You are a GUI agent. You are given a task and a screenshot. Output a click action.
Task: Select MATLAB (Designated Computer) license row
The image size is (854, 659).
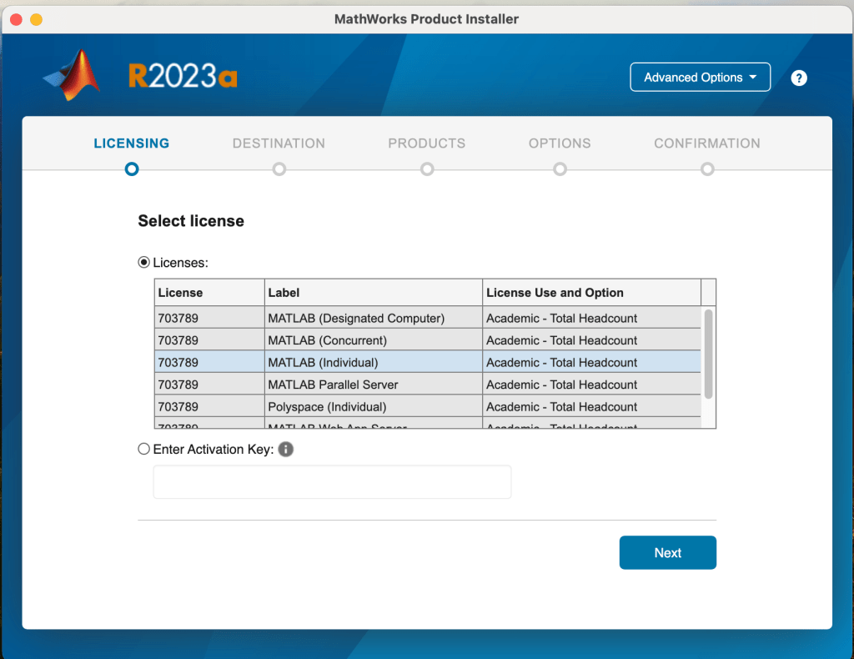click(x=428, y=318)
